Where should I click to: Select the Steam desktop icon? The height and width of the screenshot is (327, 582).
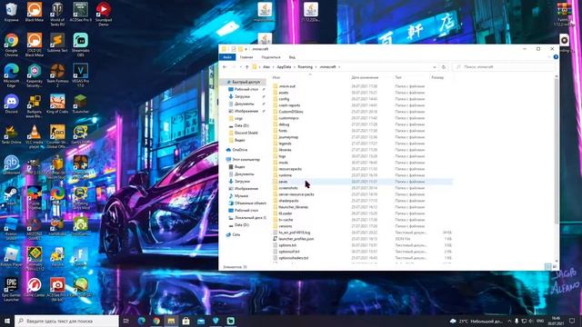tap(11, 196)
